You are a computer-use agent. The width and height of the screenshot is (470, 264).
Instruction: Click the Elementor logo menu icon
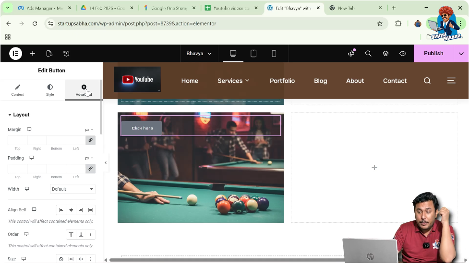(x=15, y=54)
